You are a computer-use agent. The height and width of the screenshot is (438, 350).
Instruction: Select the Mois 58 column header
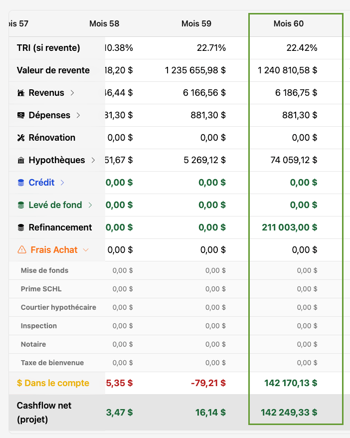[104, 23]
